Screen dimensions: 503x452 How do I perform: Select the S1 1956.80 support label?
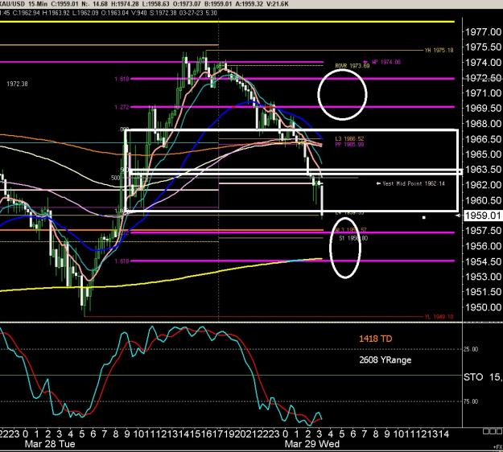tap(353, 238)
